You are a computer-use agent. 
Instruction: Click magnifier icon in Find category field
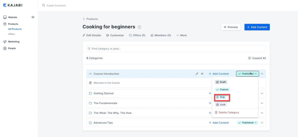(89, 49)
